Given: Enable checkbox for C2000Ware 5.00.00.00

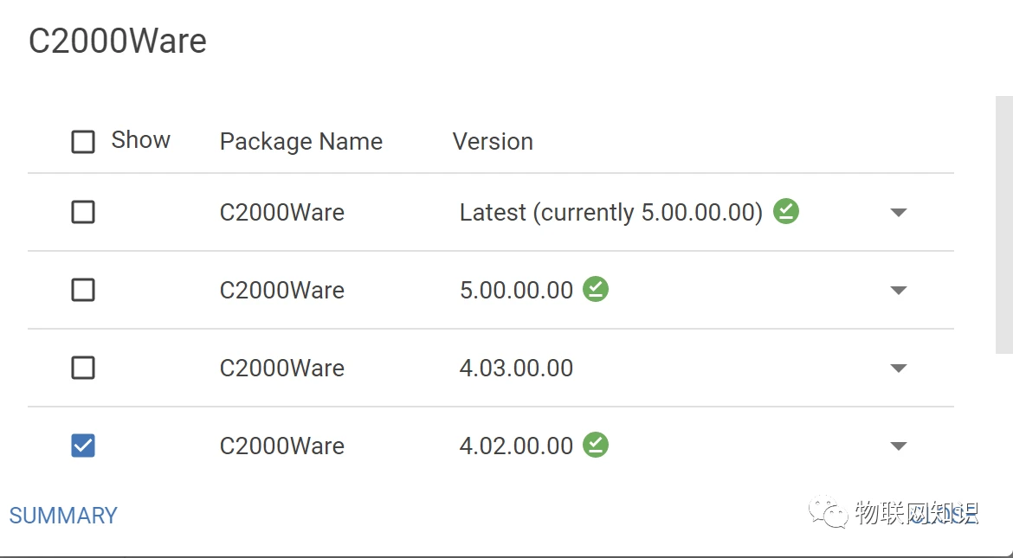Looking at the screenshot, I should 83,290.
